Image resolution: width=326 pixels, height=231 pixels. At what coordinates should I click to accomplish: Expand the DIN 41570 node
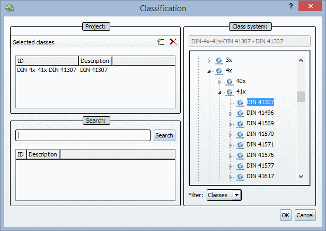231,135
